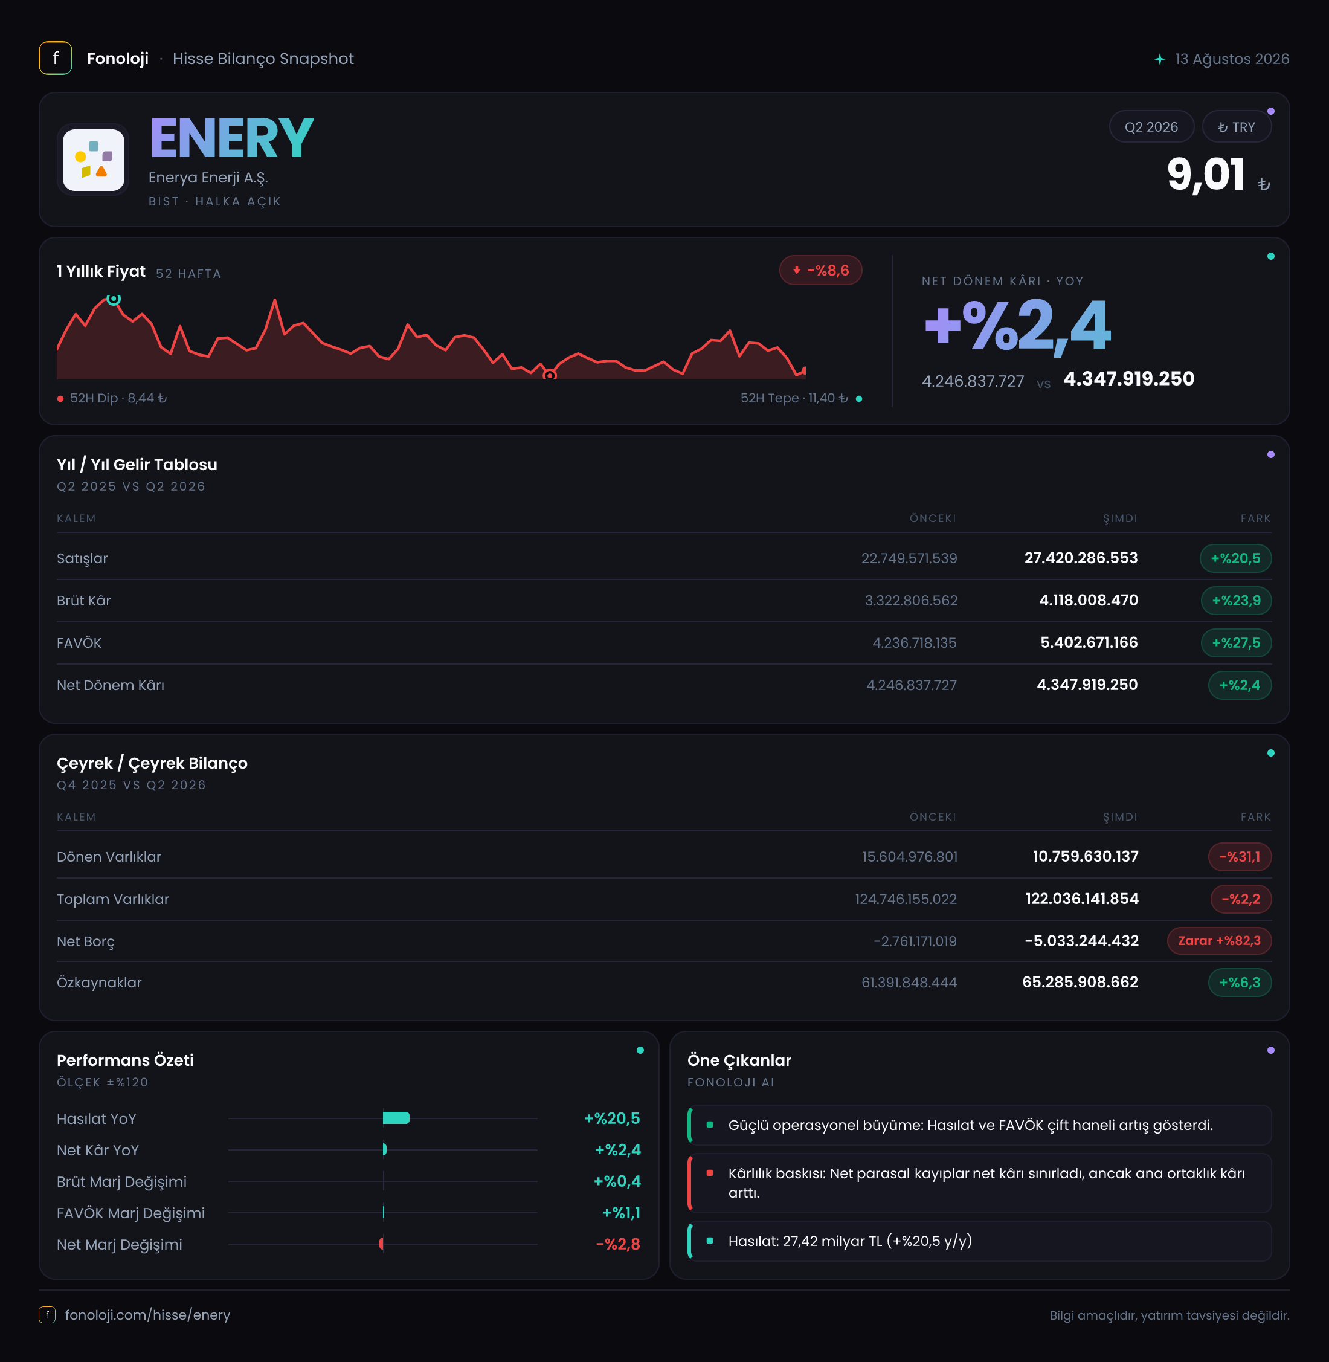
Task: Click the sparkle icon beside the date
Action: pyautogui.click(x=1159, y=59)
